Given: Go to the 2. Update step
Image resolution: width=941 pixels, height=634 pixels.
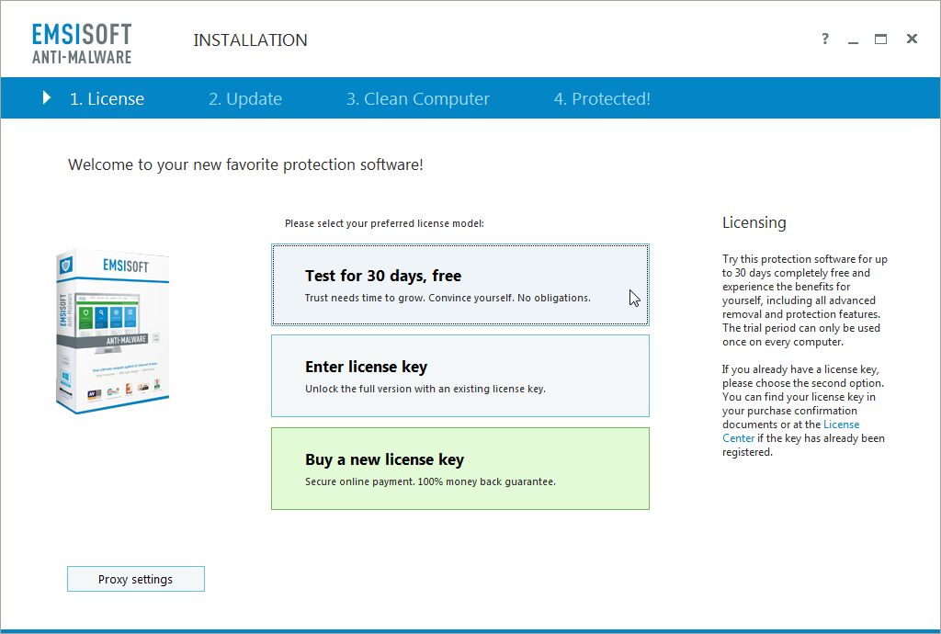Looking at the screenshot, I should pos(244,99).
